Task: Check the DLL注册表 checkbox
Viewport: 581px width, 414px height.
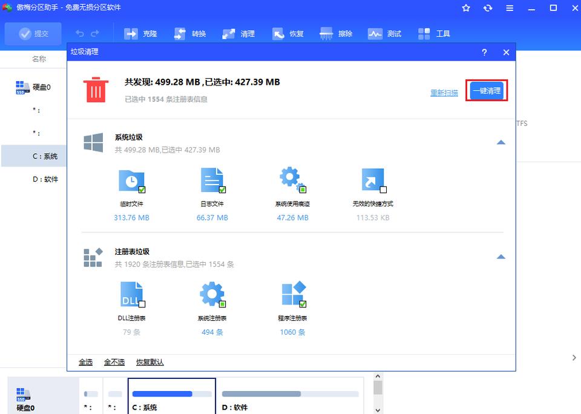Action: click(142, 304)
